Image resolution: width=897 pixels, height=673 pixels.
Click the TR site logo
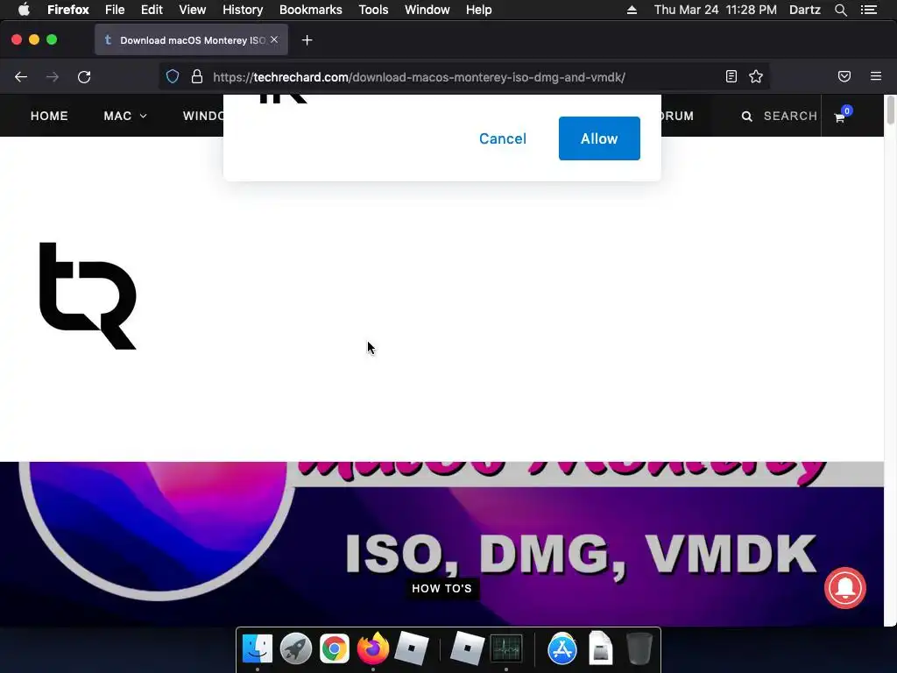pyautogui.click(x=88, y=295)
